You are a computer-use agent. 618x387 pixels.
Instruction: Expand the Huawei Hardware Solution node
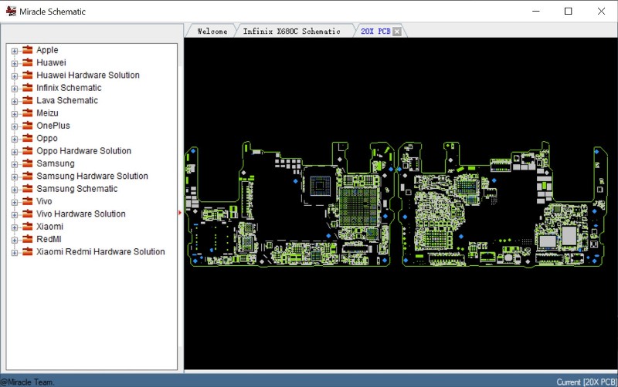(15, 76)
